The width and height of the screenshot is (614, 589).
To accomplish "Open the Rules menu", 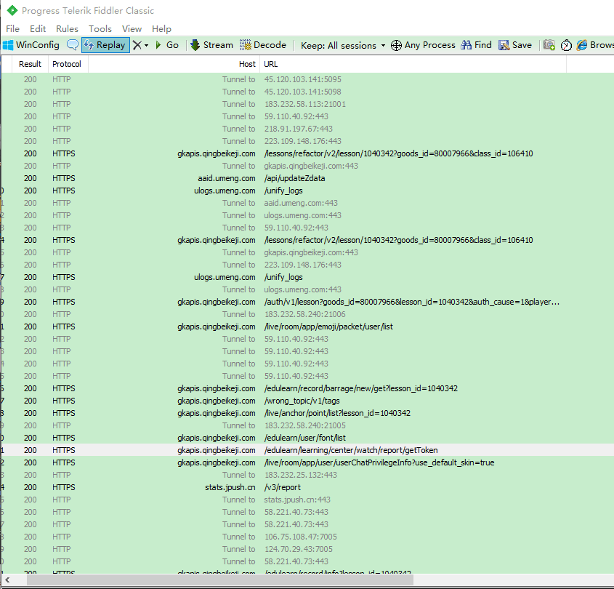I will pos(67,28).
